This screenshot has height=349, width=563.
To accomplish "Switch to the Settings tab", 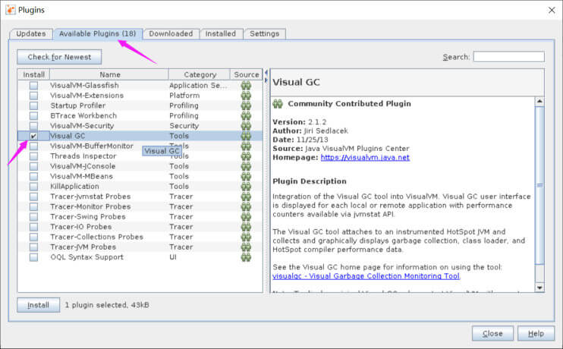I will point(265,33).
